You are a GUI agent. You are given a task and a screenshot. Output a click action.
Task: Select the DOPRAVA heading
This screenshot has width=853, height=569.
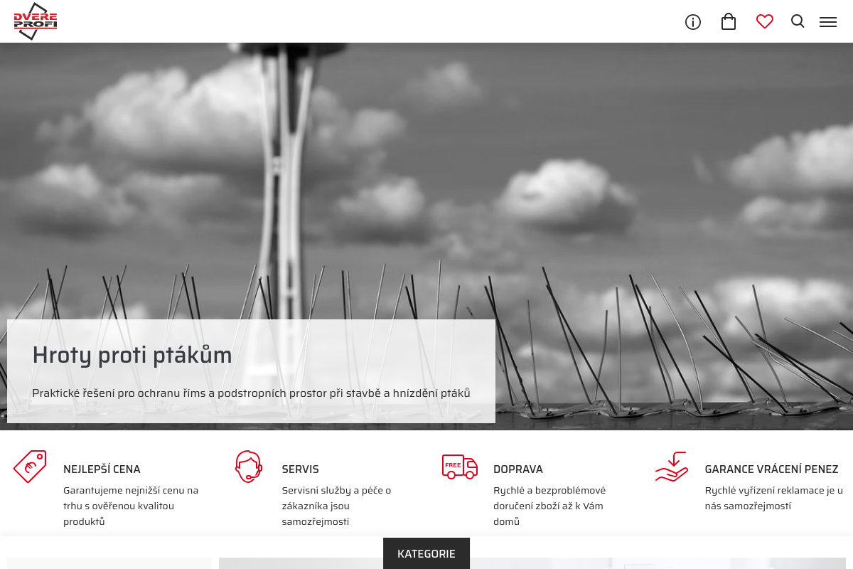click(x=518, y=469)
